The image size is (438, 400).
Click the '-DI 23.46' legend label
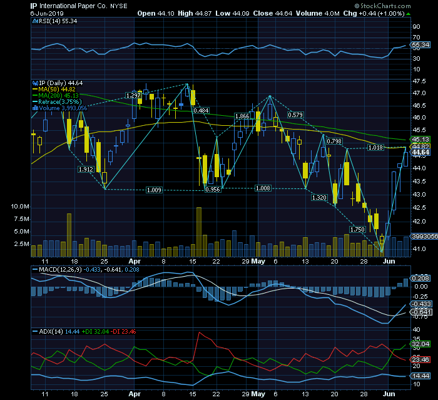coord(123,332)
